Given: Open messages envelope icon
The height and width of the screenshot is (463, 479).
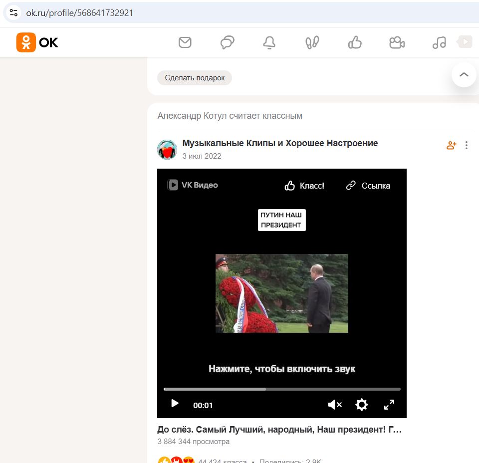Looking at the screenshot, I should coord(185,42).
